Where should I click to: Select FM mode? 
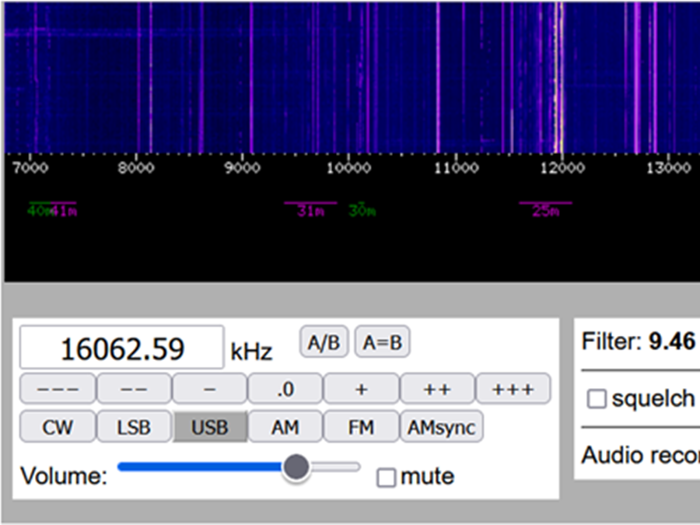(x=361, y=426)
